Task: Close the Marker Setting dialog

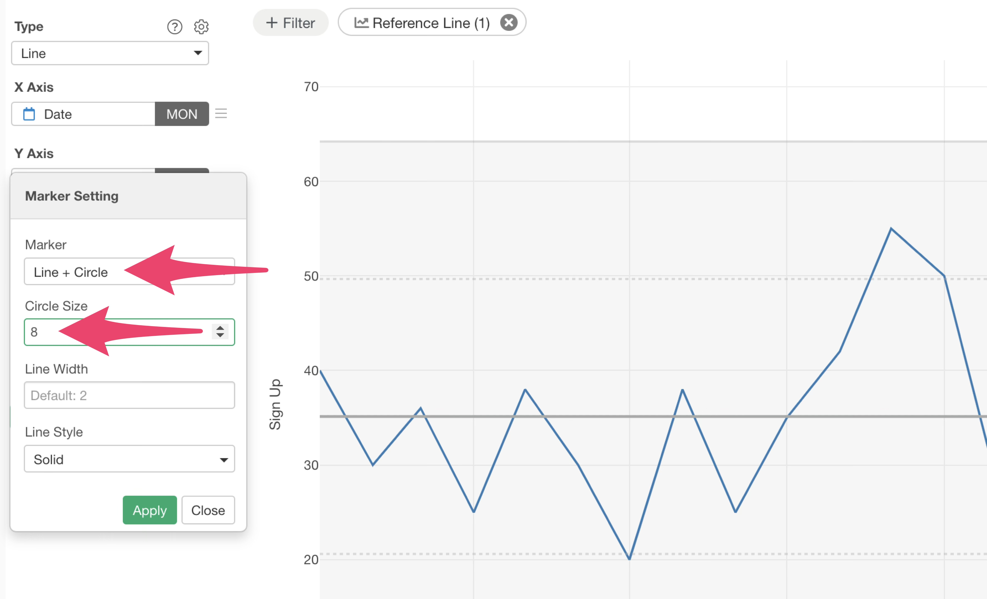Action: pyautogui.click(x=208, y=510)
